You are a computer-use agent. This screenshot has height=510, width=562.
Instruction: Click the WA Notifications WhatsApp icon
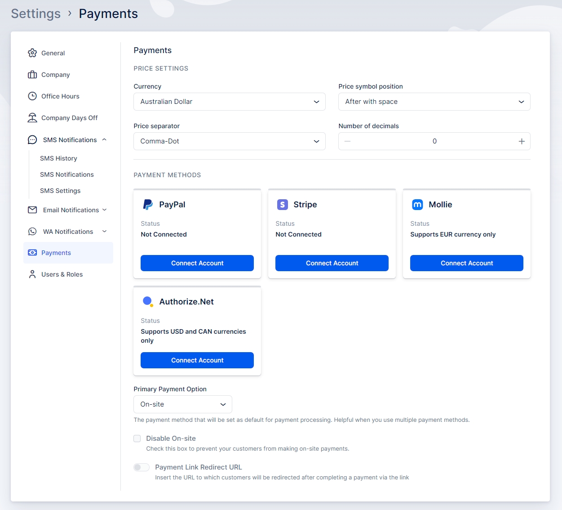point(32,232)
